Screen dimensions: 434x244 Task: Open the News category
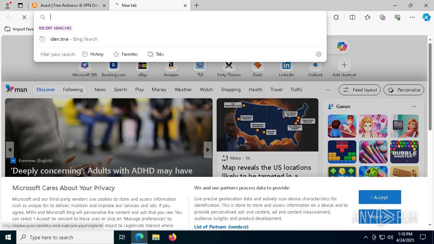click(100, 89)
